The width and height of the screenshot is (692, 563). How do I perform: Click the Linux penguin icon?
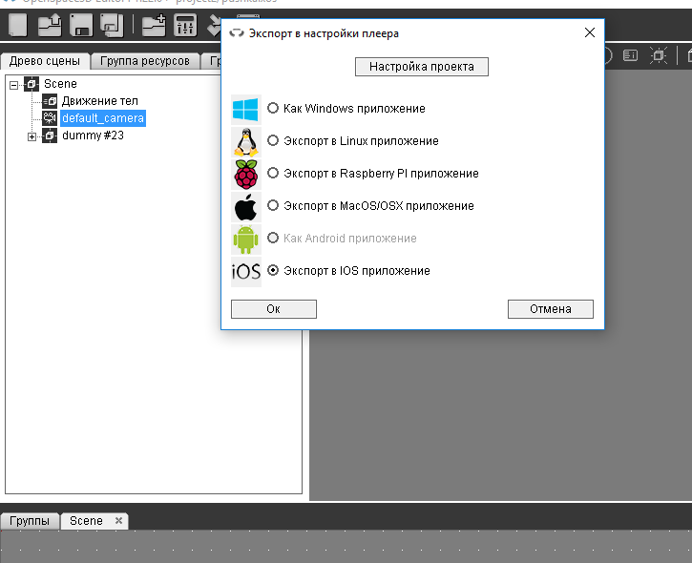(x=246, y=141)
